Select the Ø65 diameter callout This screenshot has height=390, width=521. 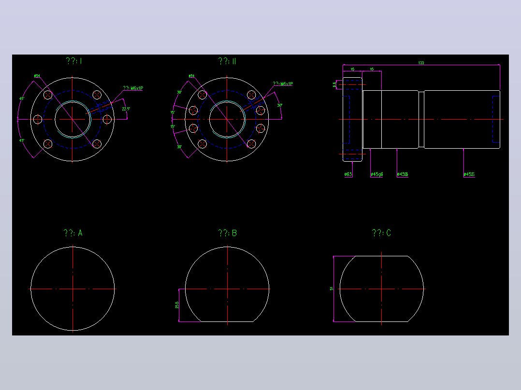[x=348, y=174]
